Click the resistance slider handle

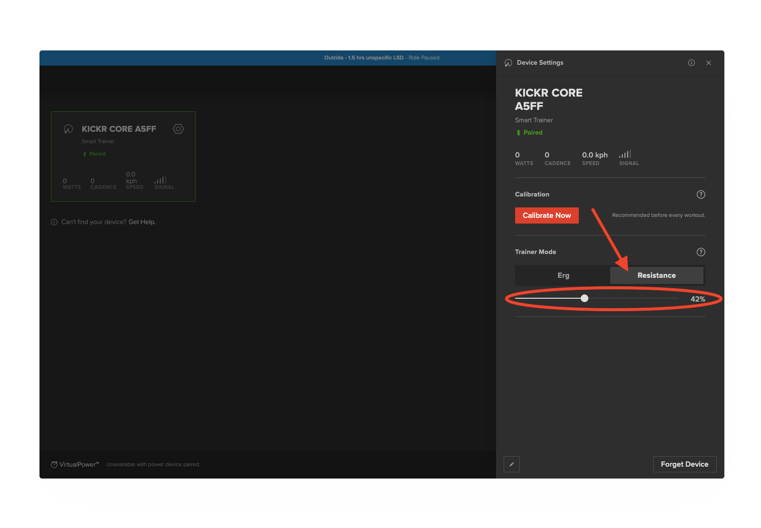click(585, 298)
